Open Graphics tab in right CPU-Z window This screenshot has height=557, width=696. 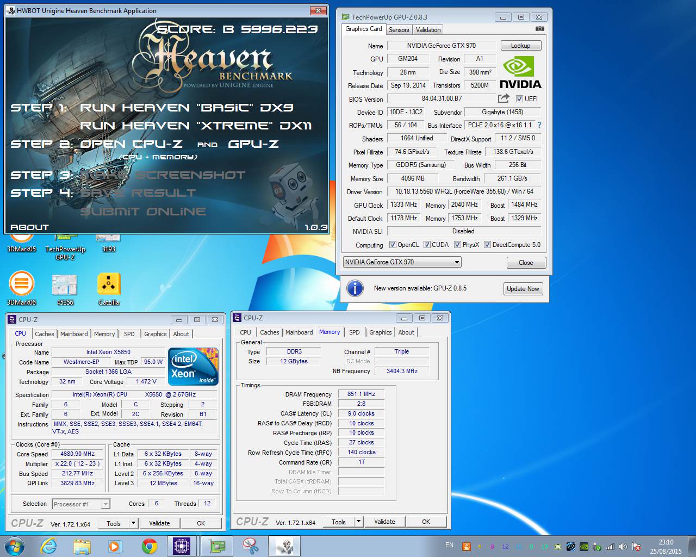pyautogui.click(x=381, y=332)
